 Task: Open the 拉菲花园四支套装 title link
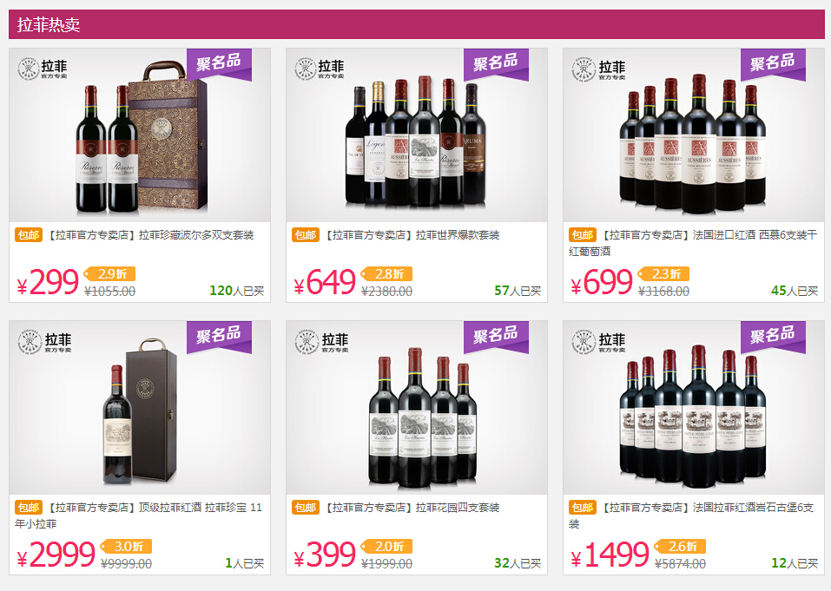click(412, 508)
